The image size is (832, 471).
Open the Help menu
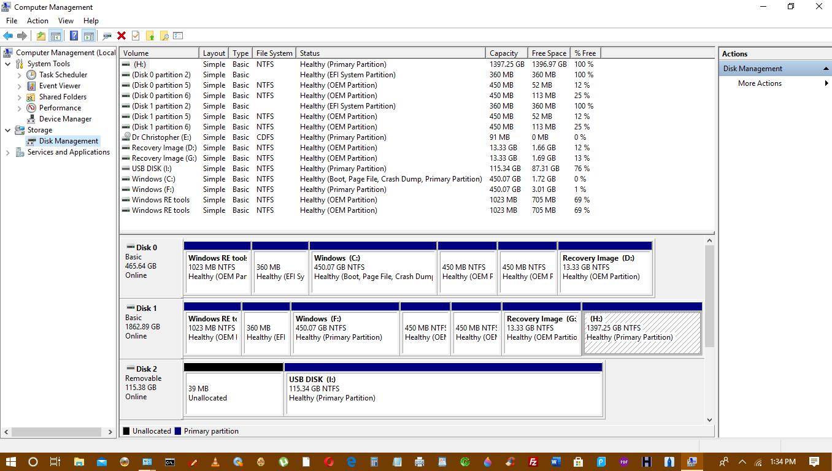click(91, 21)
